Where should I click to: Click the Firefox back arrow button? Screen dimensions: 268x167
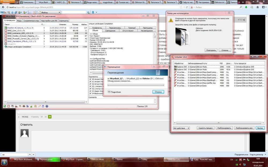(3, 7)
